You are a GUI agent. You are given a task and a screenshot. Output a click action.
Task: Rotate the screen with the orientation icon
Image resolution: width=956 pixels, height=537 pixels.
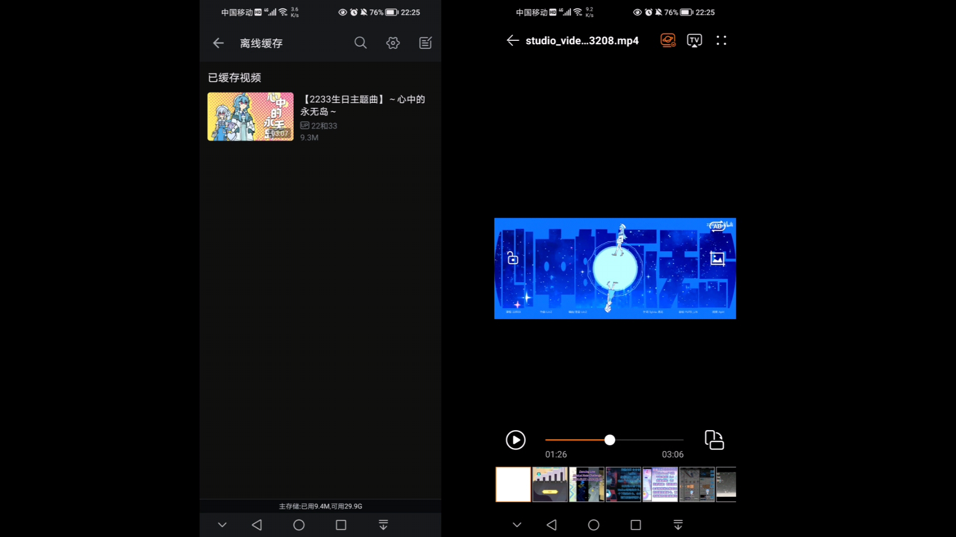[x=715, y=440]
